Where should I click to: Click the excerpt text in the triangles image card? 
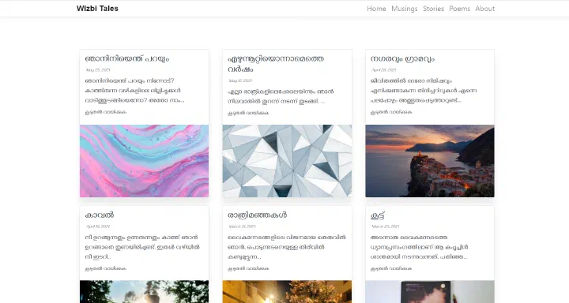point(281,96)
